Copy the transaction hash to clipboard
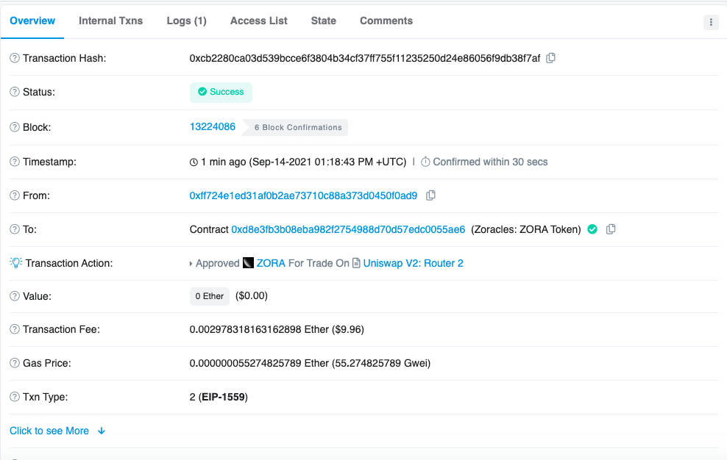 550,58
